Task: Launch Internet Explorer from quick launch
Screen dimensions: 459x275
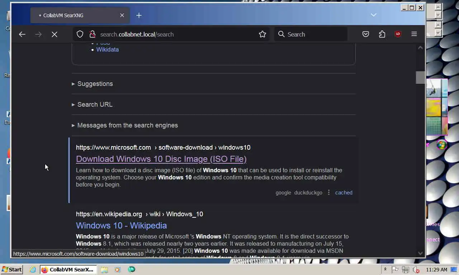Action: tap(33, 270)
